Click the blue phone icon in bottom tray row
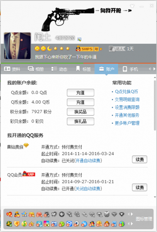 [x=114, y=224]
